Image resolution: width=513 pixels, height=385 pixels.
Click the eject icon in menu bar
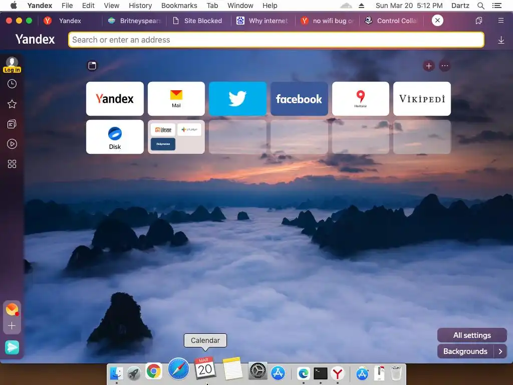pos(362,6)
